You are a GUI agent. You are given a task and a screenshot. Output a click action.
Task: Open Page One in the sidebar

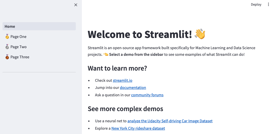coord(39,37)
